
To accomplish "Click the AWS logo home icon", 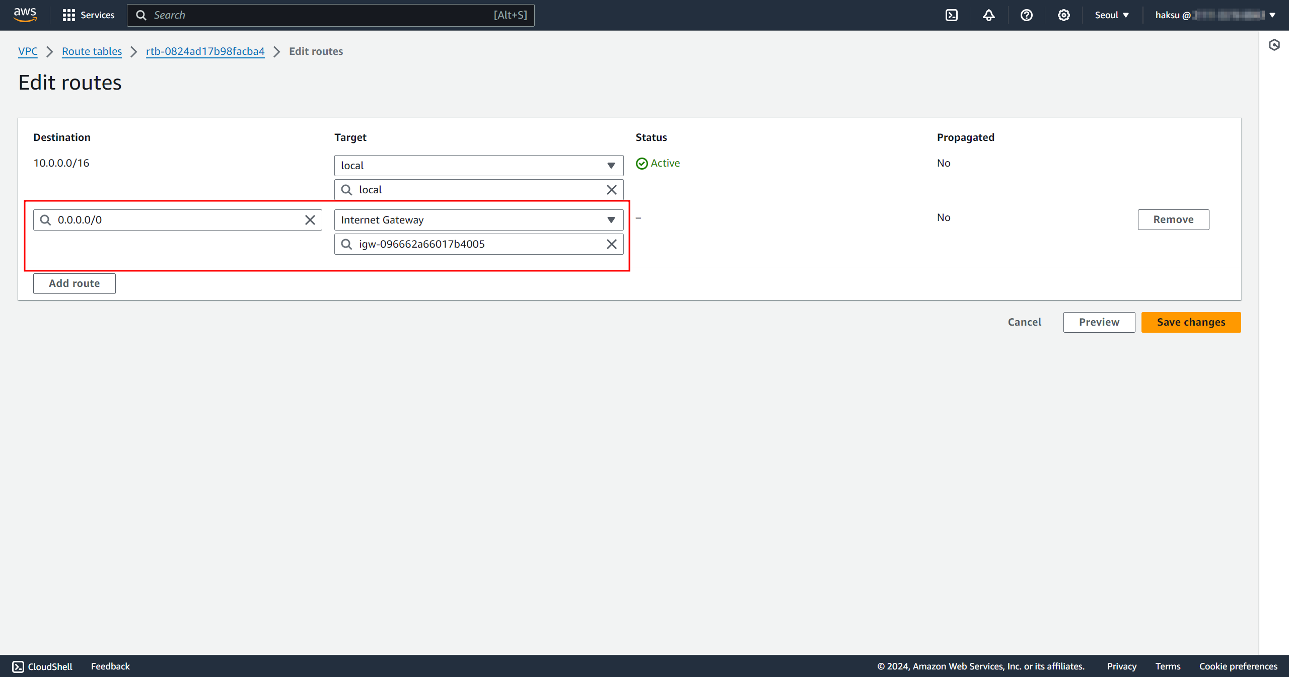I will (25, 15).
